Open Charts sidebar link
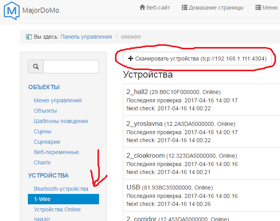Viewport: 280px width, 221px height. [x=42, y=162]
